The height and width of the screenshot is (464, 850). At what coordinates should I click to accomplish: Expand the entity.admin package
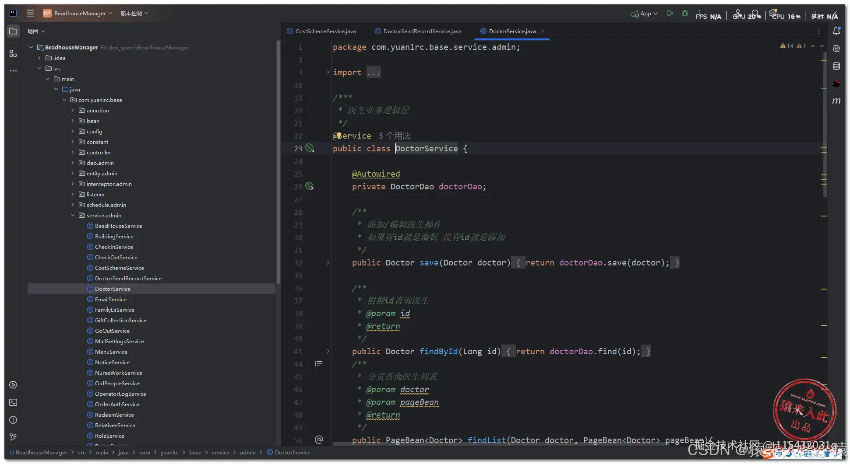(73, 173)
